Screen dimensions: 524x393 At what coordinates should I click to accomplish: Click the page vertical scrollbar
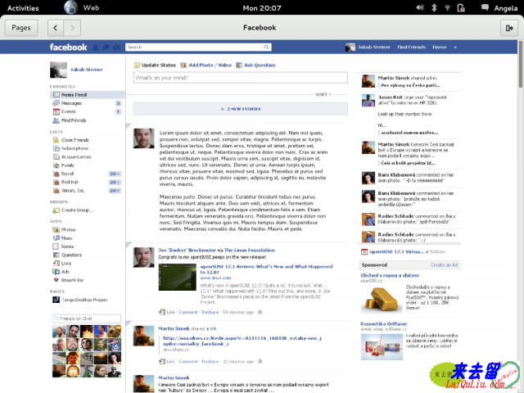point(521,64)
